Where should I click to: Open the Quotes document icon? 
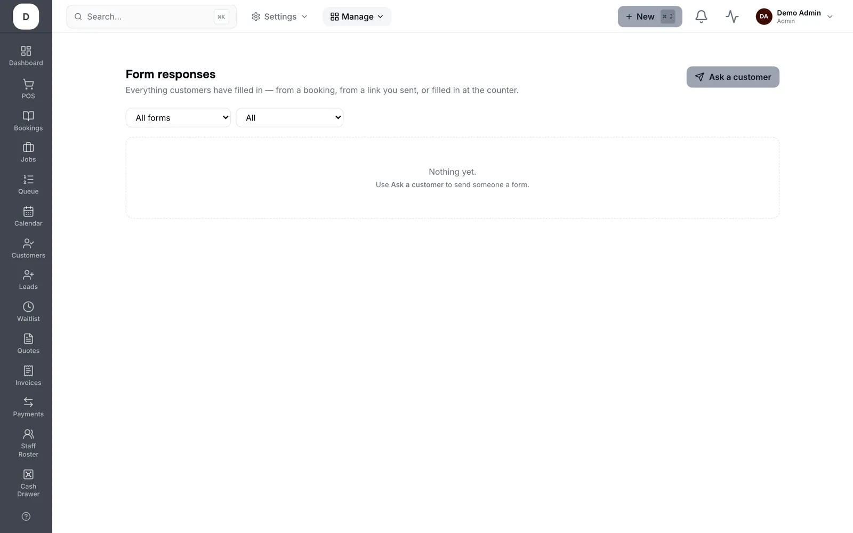28,339
